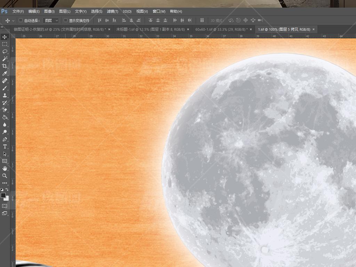Select the Magic Wand tool

pyautogui.click(x=5, y=59)
